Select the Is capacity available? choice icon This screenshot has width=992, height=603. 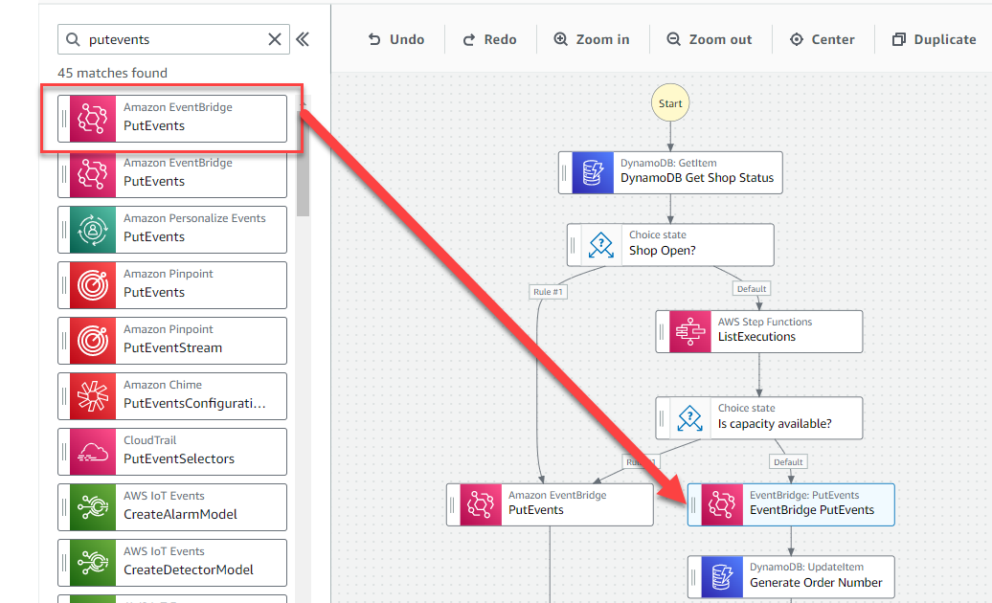coord(689,418)
